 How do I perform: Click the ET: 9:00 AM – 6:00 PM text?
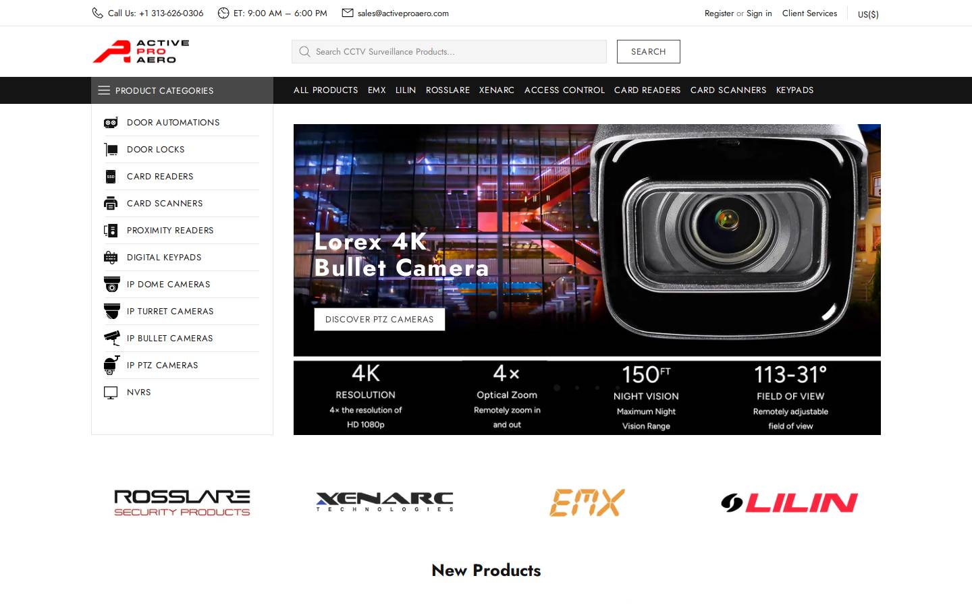click(280, 13)
